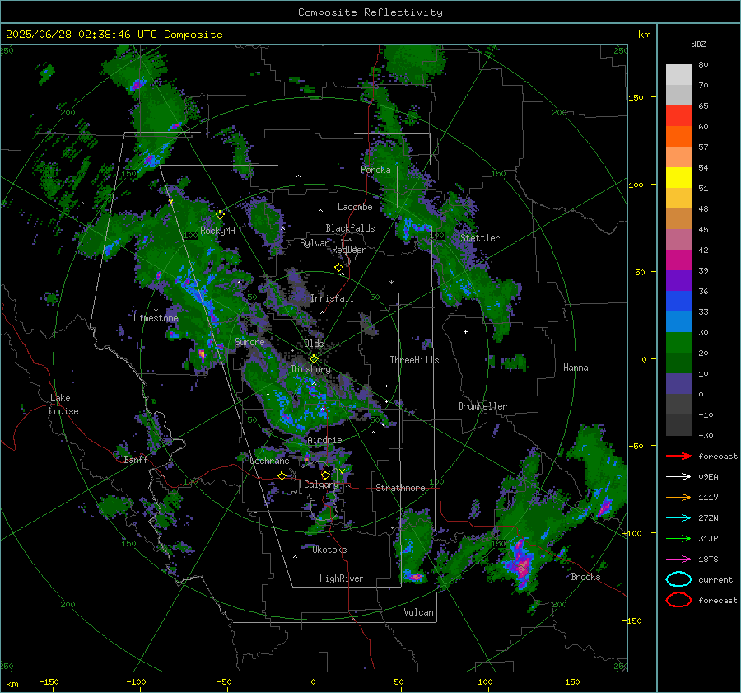741x693 pixels.
Task: Click the Drumheller label
Action: click(x=482, y=406)
